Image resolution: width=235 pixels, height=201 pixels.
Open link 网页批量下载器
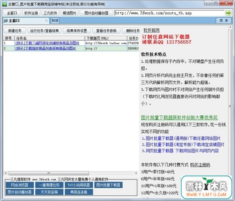(x=180, y=151)
